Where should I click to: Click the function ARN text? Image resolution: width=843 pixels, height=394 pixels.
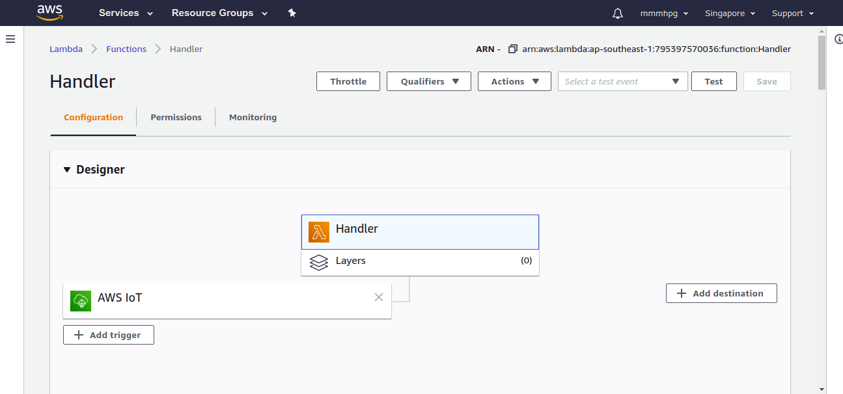tap(656, 49)
